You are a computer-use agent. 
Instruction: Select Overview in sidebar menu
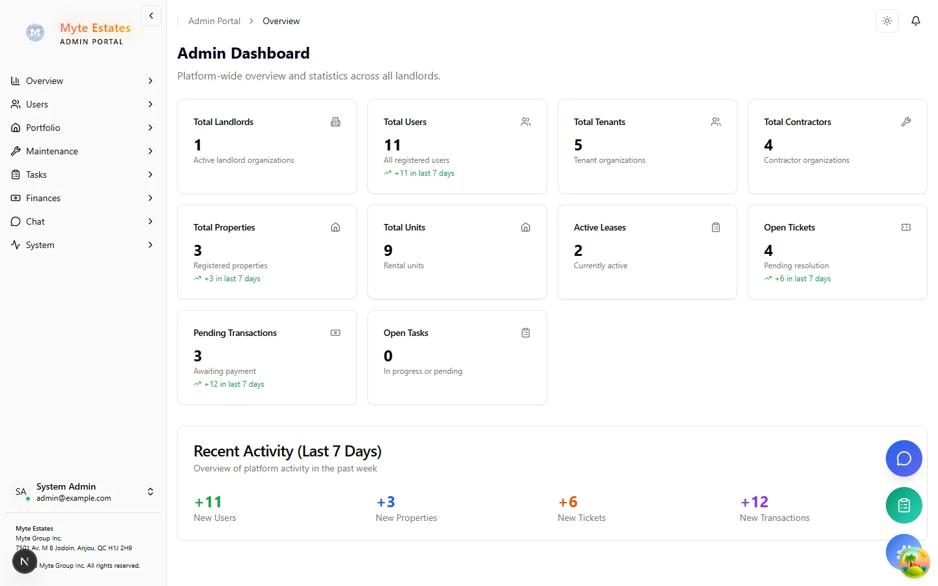tap(83, 81)
